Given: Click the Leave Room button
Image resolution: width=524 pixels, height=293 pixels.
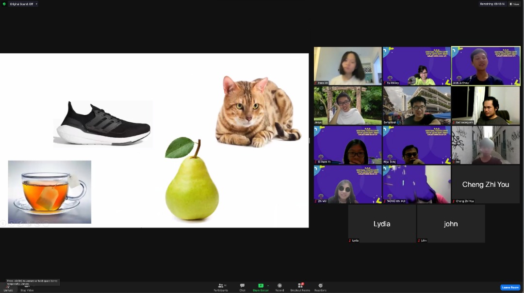Looking at the screenshot, I should (x=510, y=287).
